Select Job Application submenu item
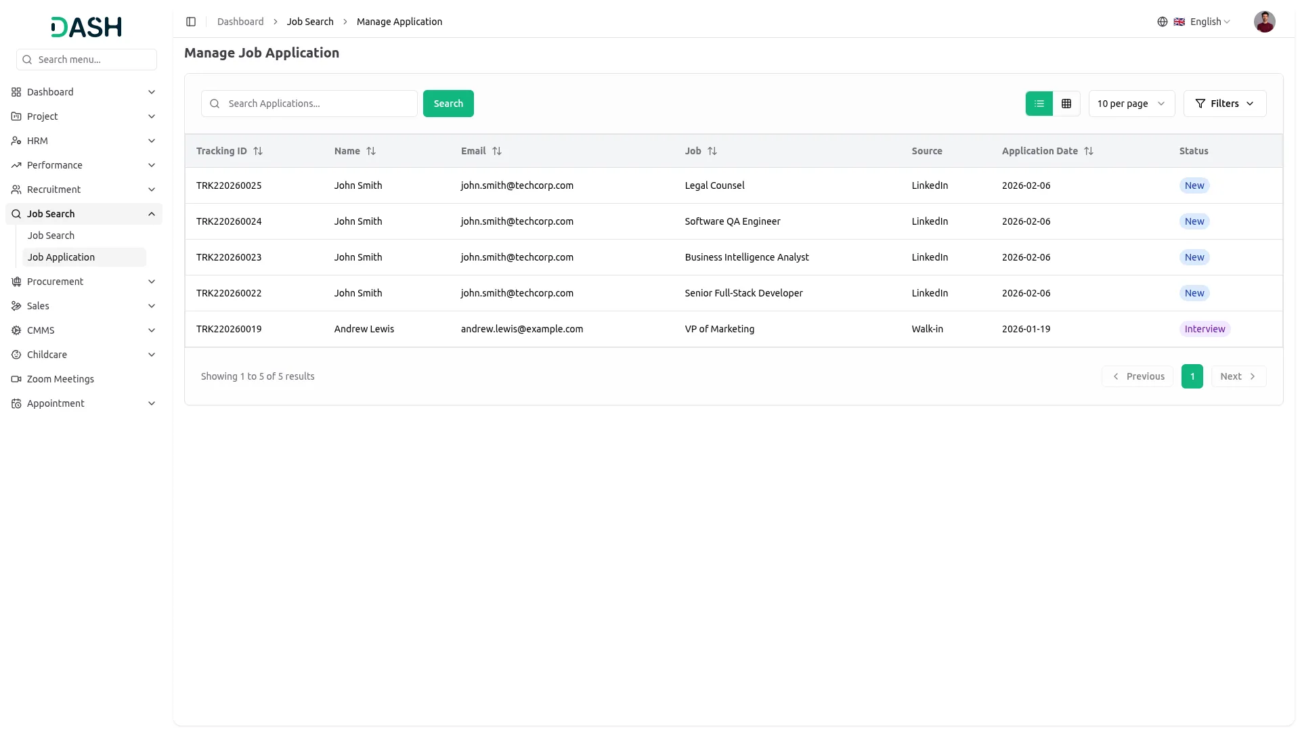This screenshot has height=731, width=1300. pos(84,257)
